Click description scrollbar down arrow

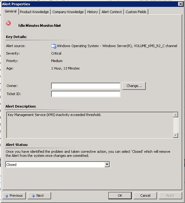[176, 135]
